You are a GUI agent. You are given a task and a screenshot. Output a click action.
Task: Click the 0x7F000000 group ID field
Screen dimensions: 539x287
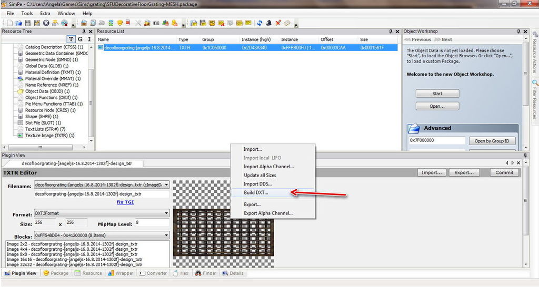coord(436,140)
